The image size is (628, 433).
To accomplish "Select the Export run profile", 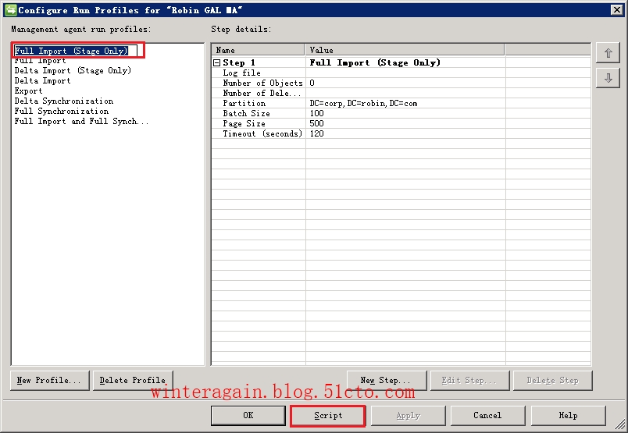I will click(x=28, y=91).
